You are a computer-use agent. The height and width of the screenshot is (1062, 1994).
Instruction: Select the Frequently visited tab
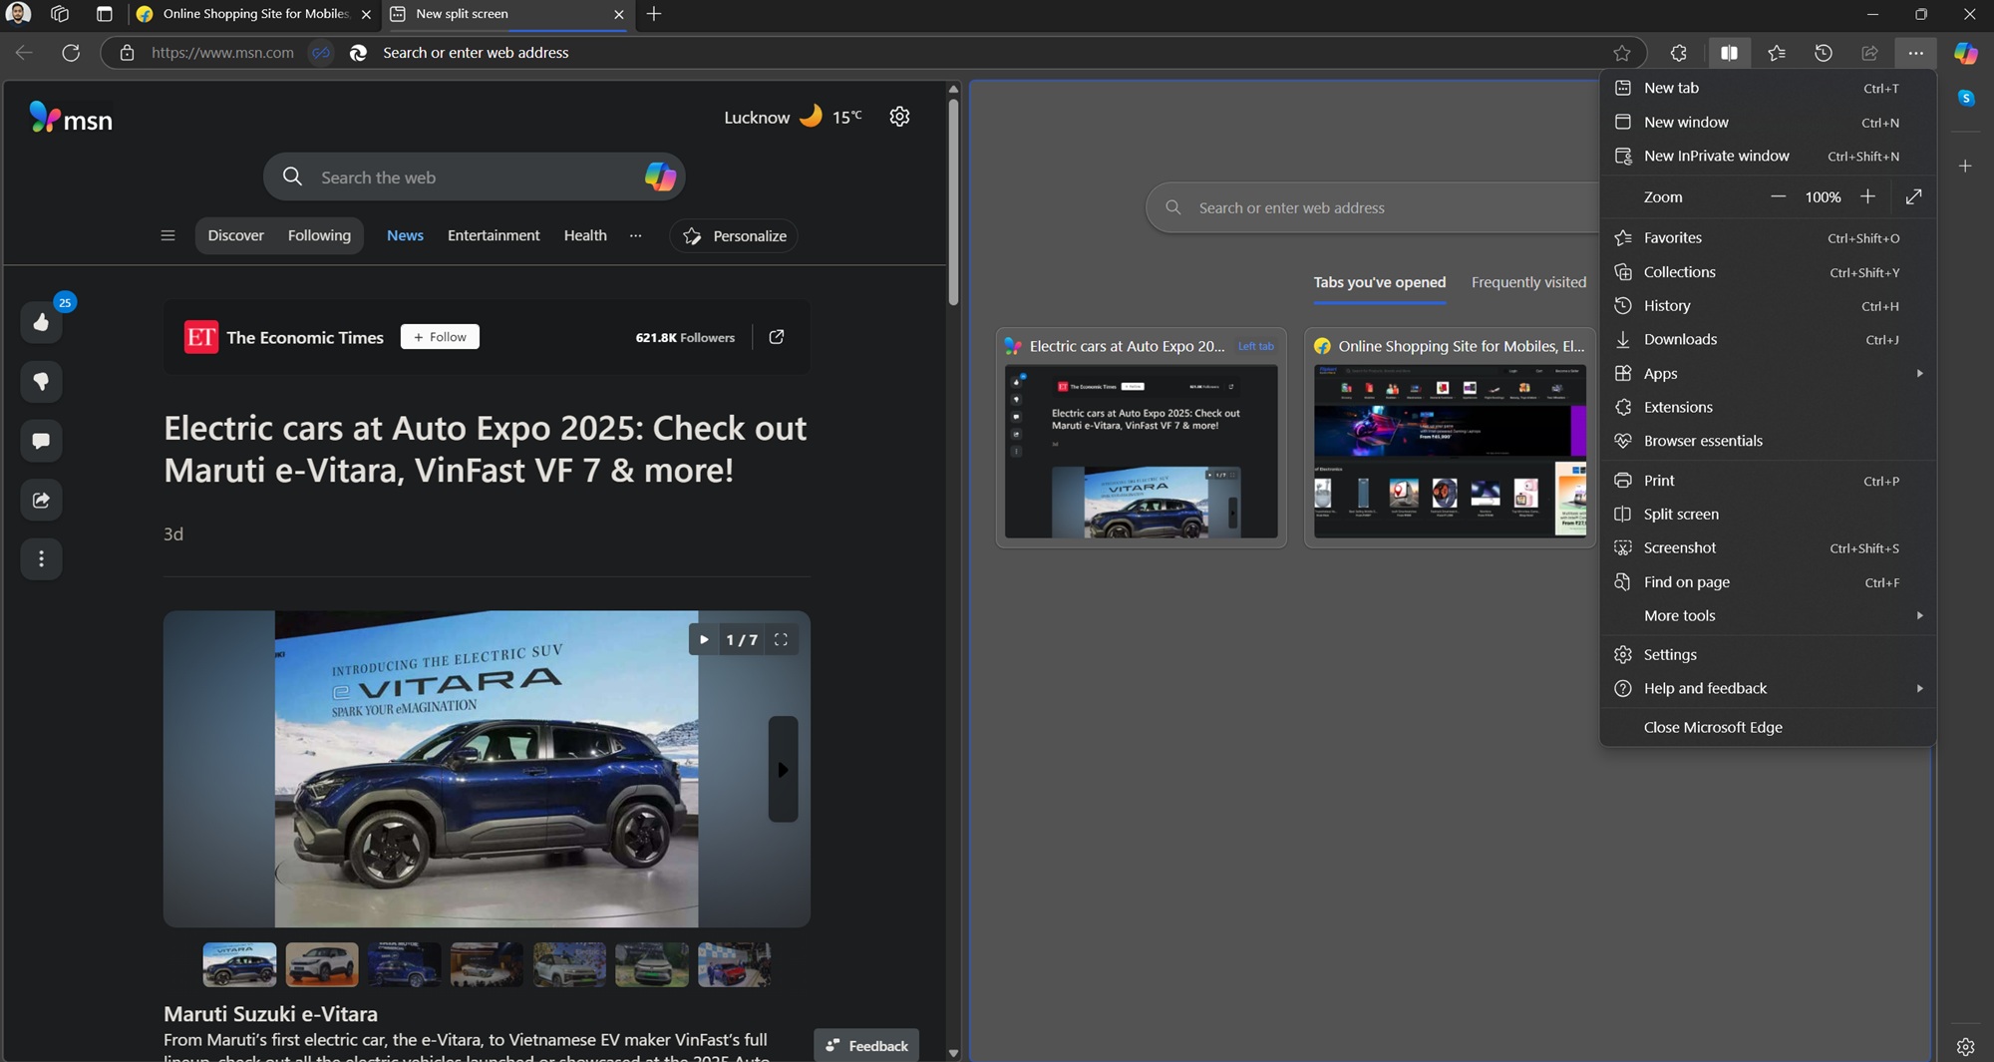[1528, 282]
